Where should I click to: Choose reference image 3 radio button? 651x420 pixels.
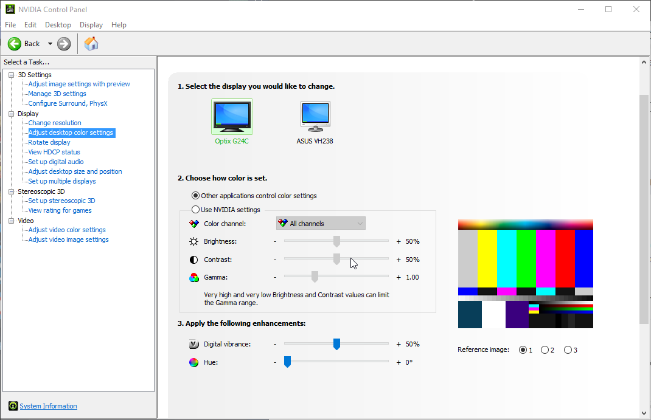point(568,350)
